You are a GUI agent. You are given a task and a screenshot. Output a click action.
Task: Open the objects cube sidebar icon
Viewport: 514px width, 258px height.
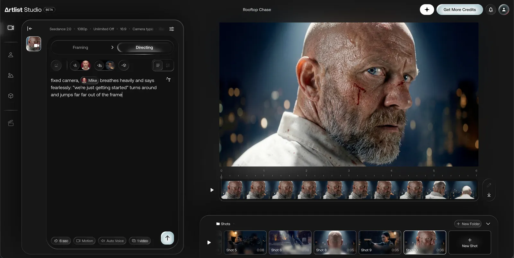coord(11,96)
